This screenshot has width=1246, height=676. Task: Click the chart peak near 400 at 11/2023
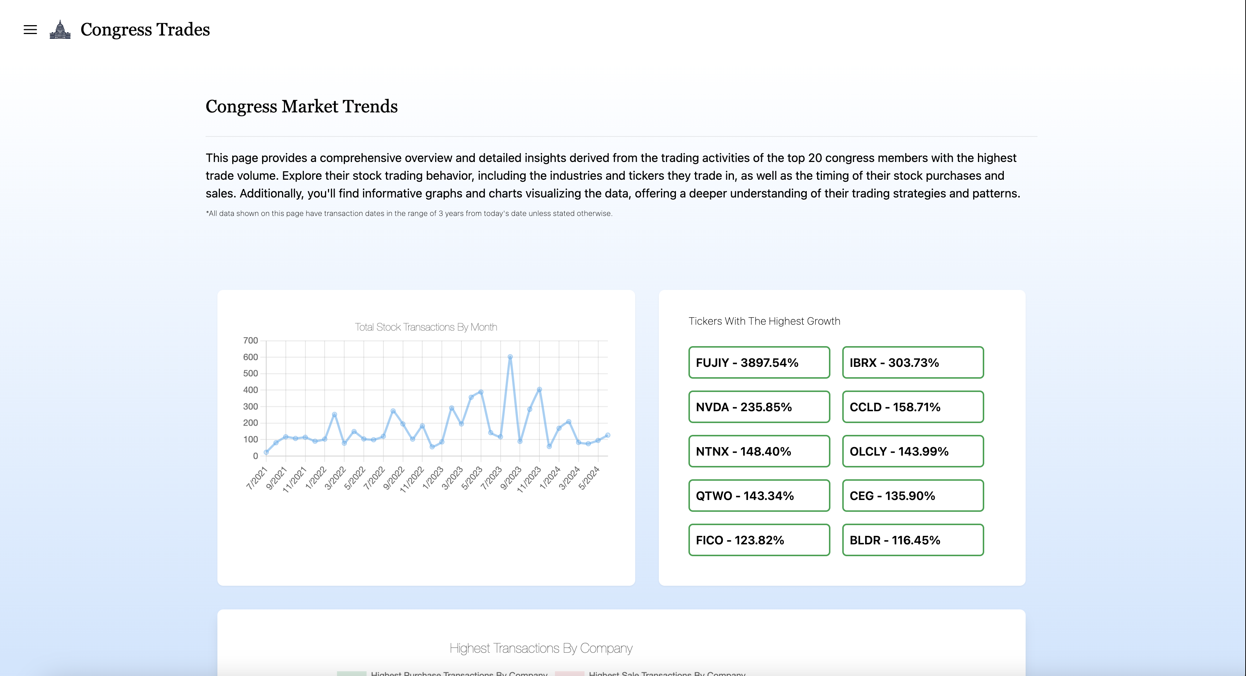539,389
